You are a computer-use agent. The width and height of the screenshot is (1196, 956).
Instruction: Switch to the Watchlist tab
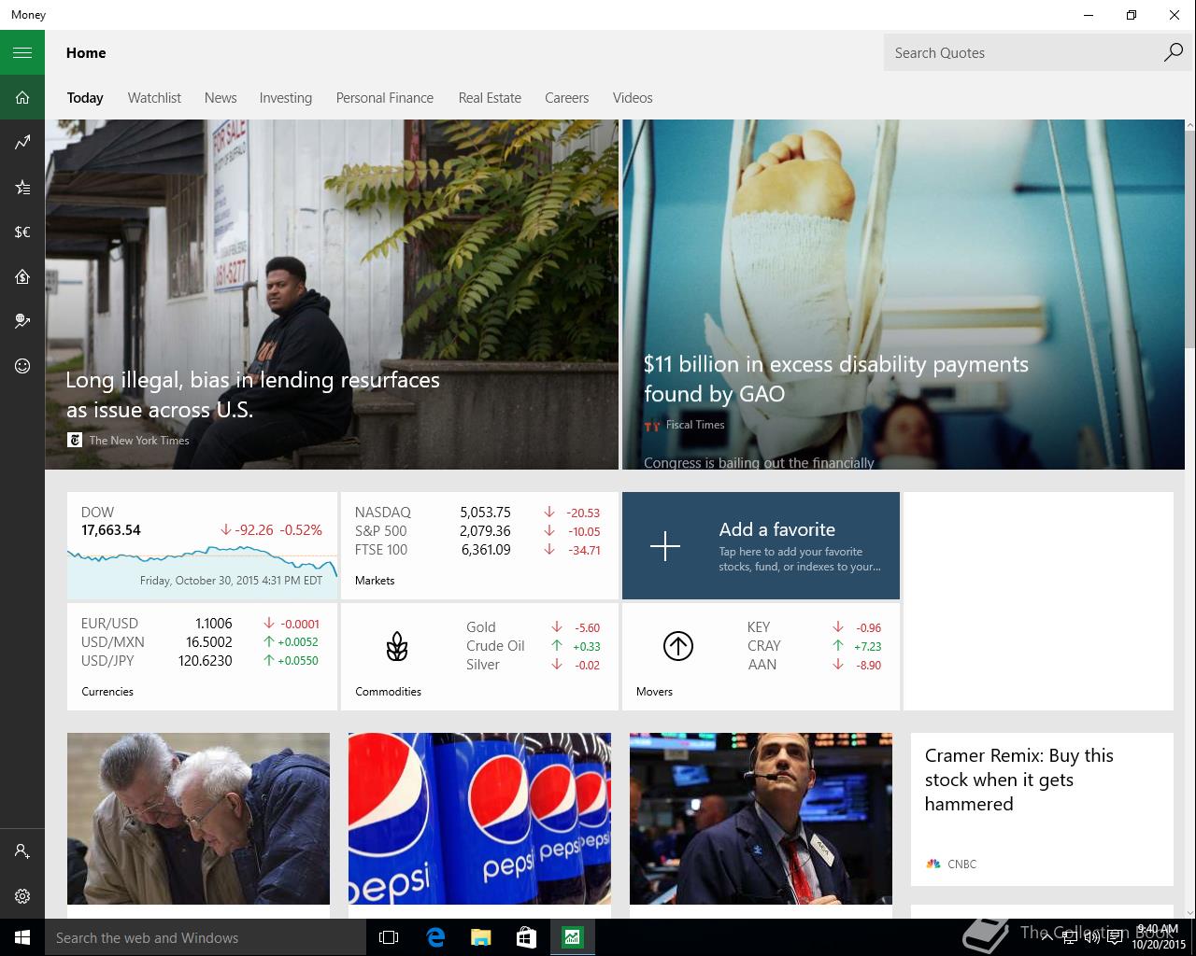pos(154,98)
